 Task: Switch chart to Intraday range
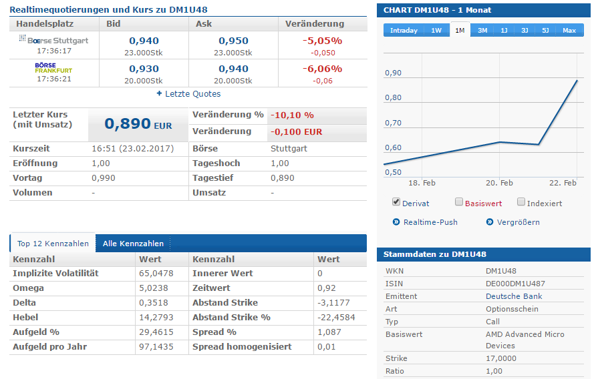tap(404, 31)
